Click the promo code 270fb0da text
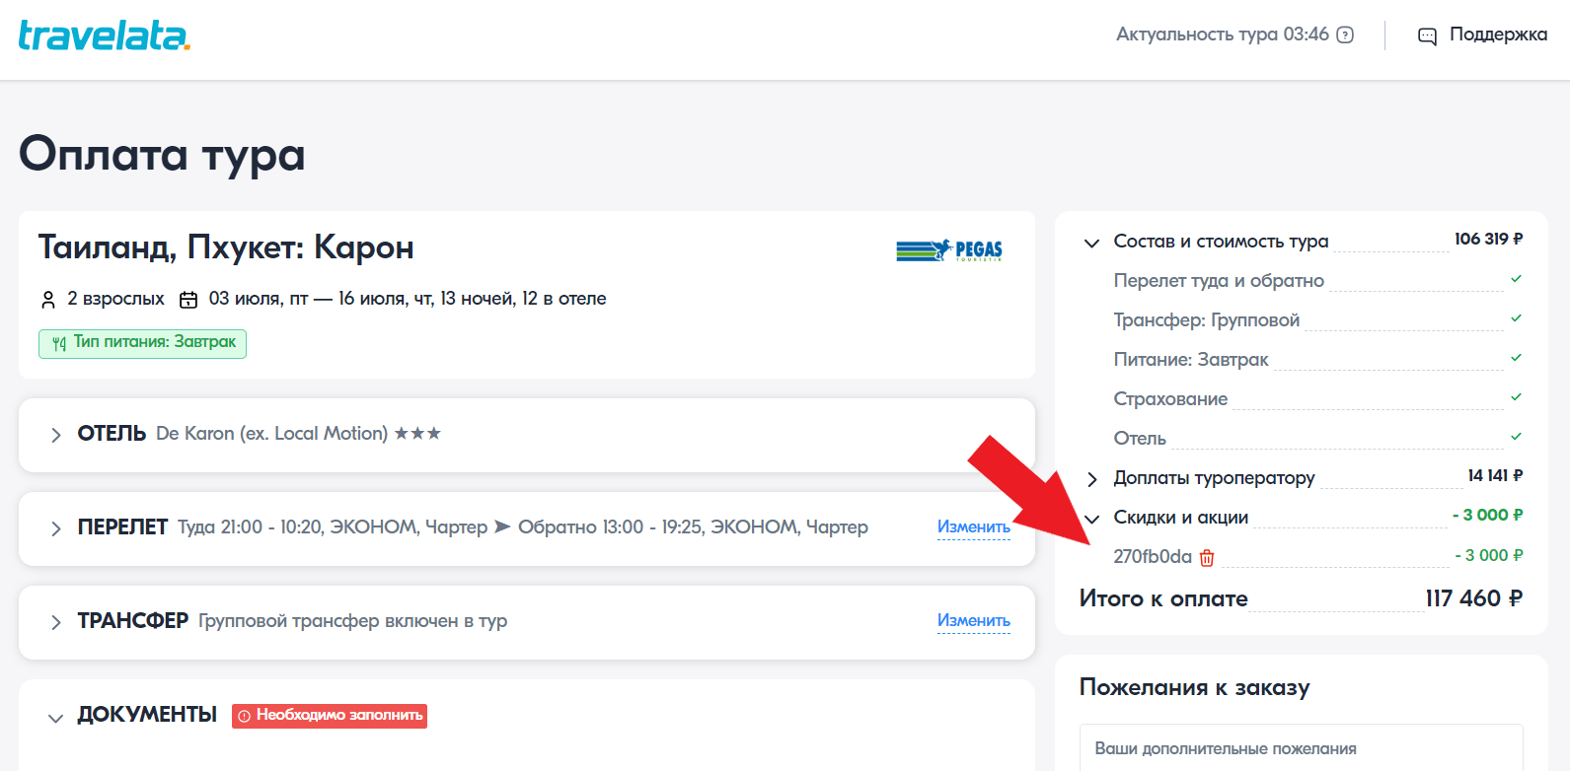The height and width of the screenshot is (771, 1570). tap(1153, 557)
